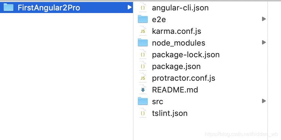The height and width of the screenshot is (140, 281).
Task: Click the package.json file icon
Action: pyautogui.click(x=143, y=66)
